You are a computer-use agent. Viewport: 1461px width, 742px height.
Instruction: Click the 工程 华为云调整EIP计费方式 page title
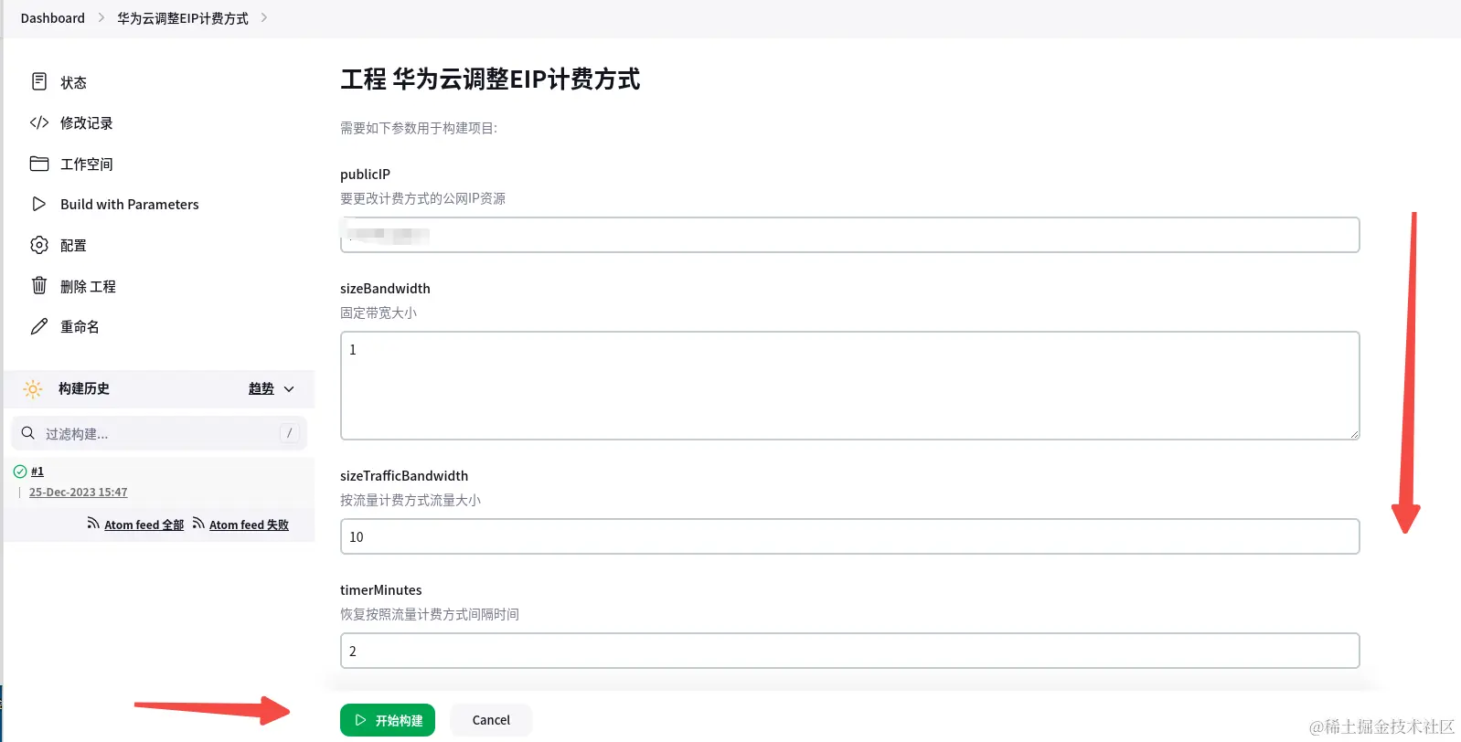(490, 79)
